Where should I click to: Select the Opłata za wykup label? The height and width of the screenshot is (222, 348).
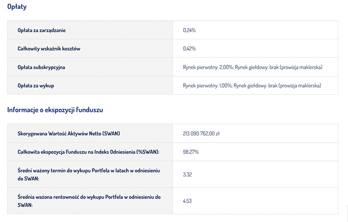[x=36, y=85]
